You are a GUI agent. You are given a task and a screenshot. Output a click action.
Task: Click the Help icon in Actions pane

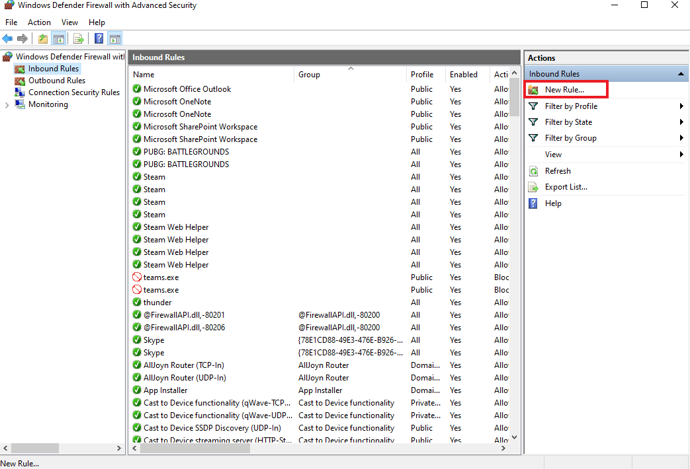pyautogui.click(x=533, y=203)
